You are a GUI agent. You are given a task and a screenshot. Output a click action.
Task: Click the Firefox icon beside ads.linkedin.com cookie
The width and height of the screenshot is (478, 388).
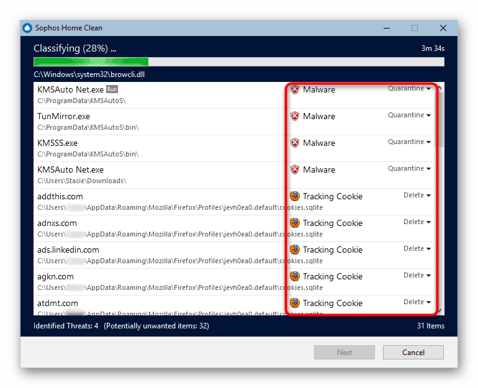click(x=295, y=250)
